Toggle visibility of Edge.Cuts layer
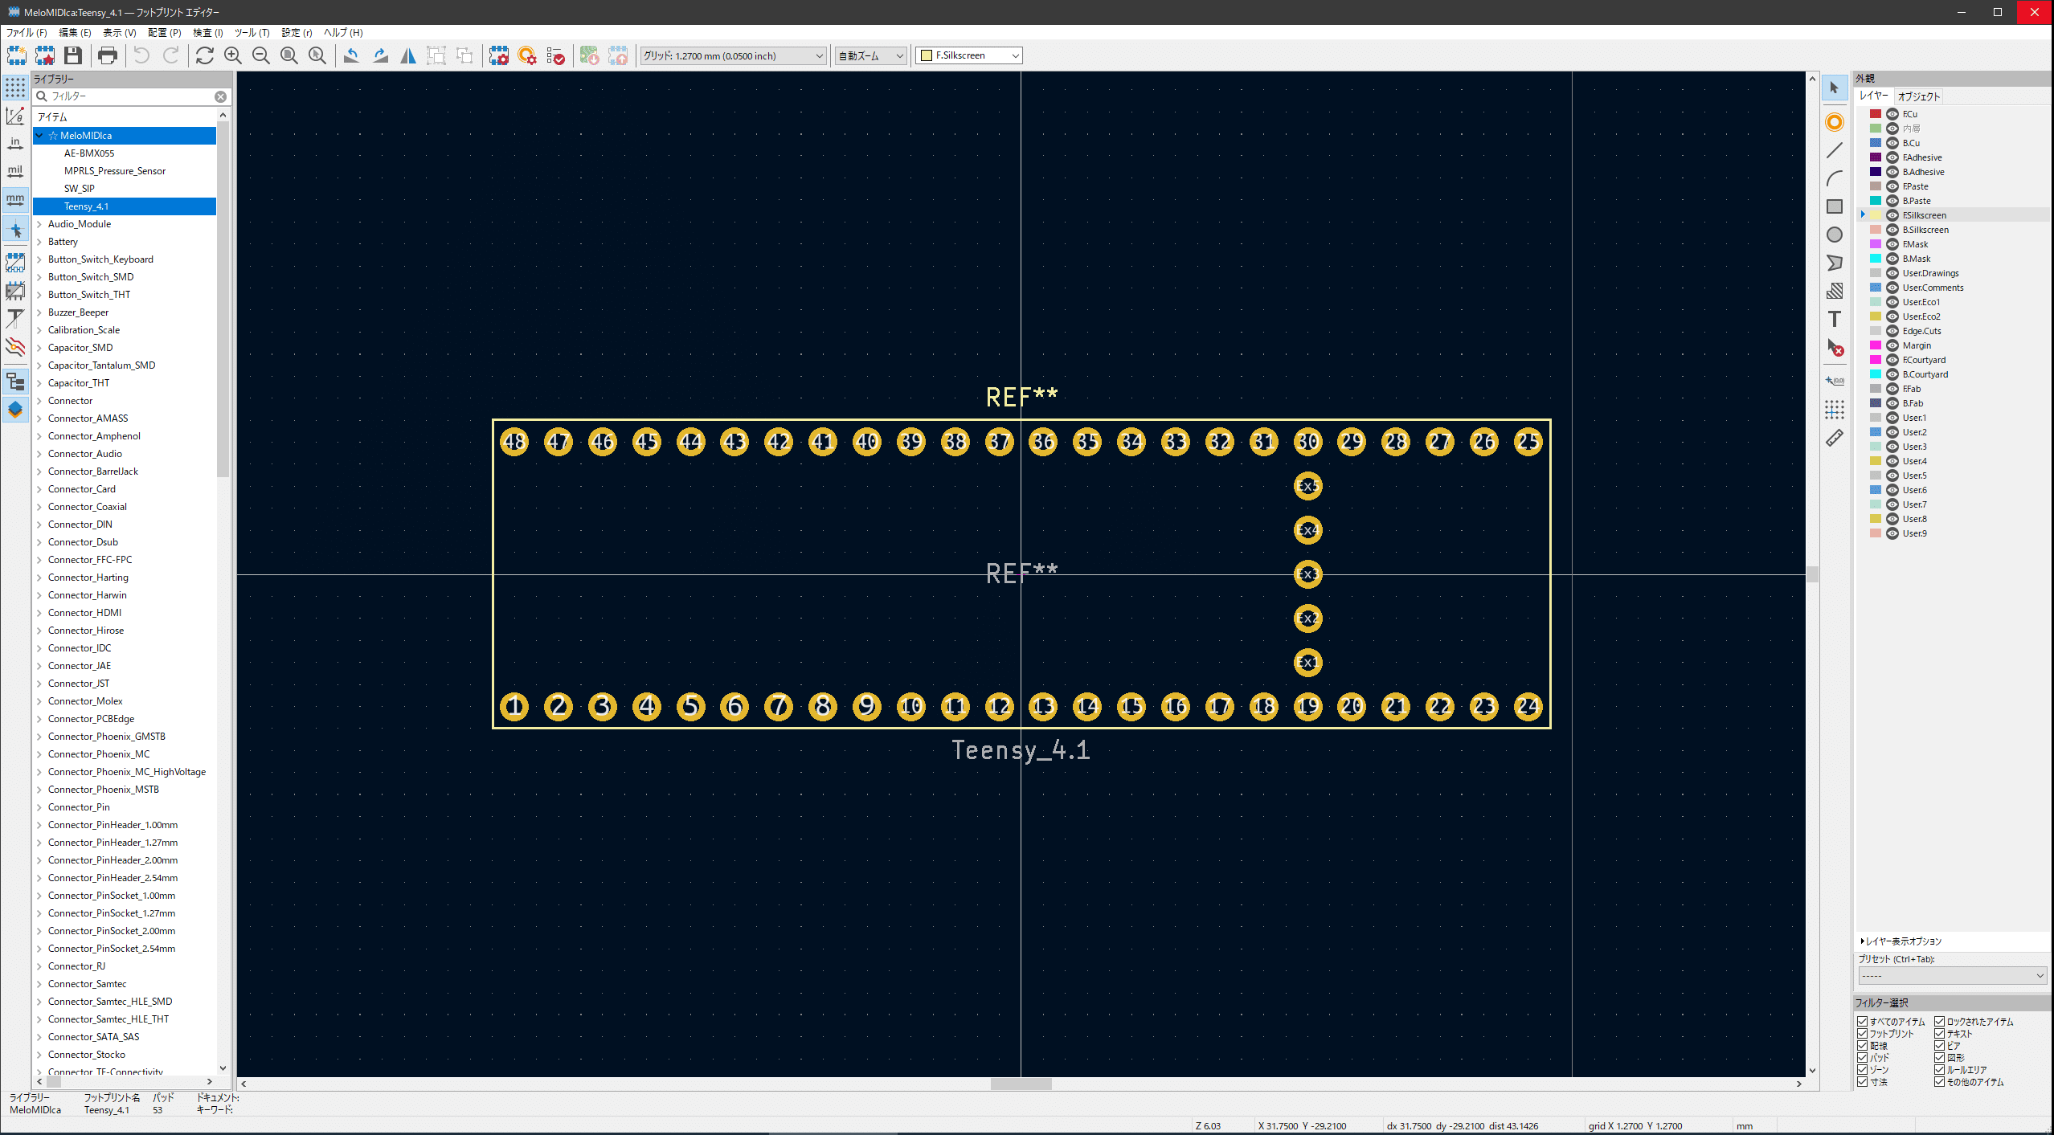The image size is (2054, 1135). pyautogui.click(x=1892, y=331)
